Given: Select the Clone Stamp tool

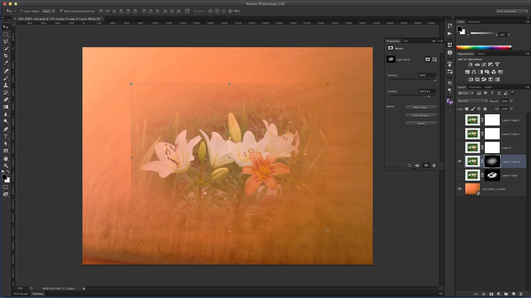Looking at the screenshot, I should [6, 85].
